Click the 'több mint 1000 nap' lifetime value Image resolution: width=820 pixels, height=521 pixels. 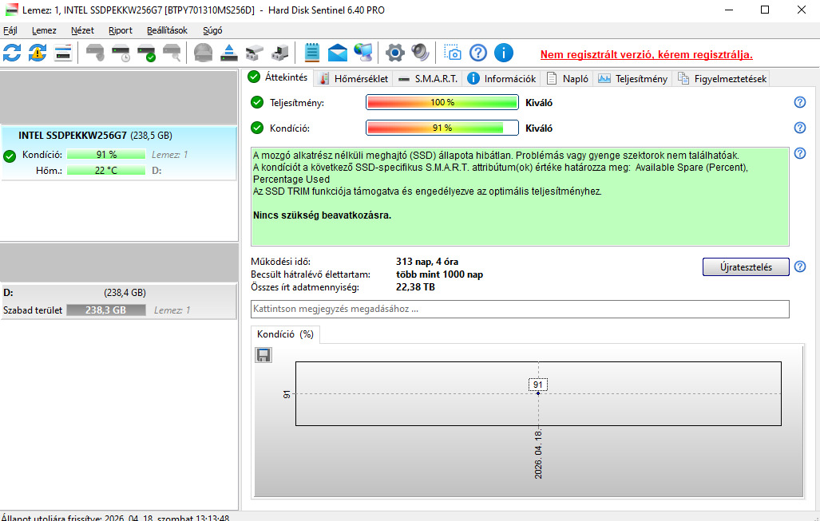439,274
